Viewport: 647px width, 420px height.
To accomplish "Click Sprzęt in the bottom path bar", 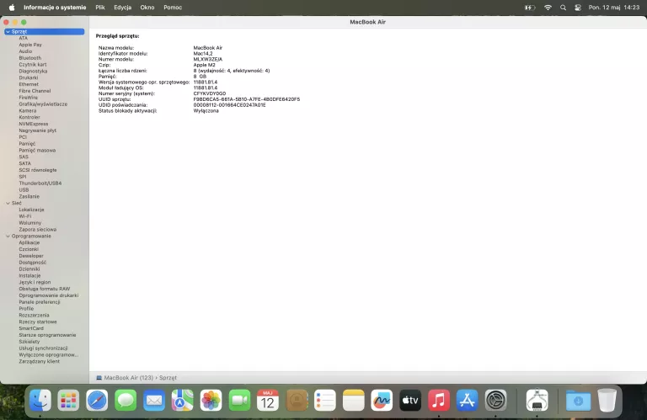I will tap(168, 378).
